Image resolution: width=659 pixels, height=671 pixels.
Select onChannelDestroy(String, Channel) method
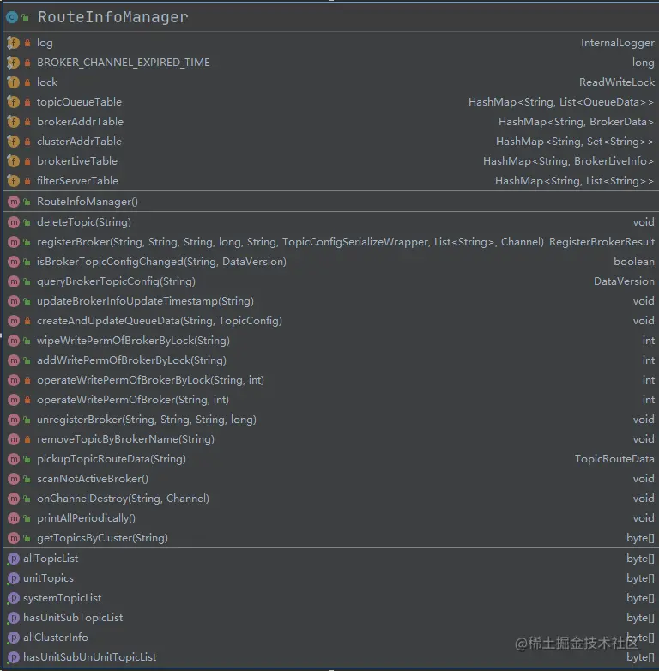click(x=123, y=499)
